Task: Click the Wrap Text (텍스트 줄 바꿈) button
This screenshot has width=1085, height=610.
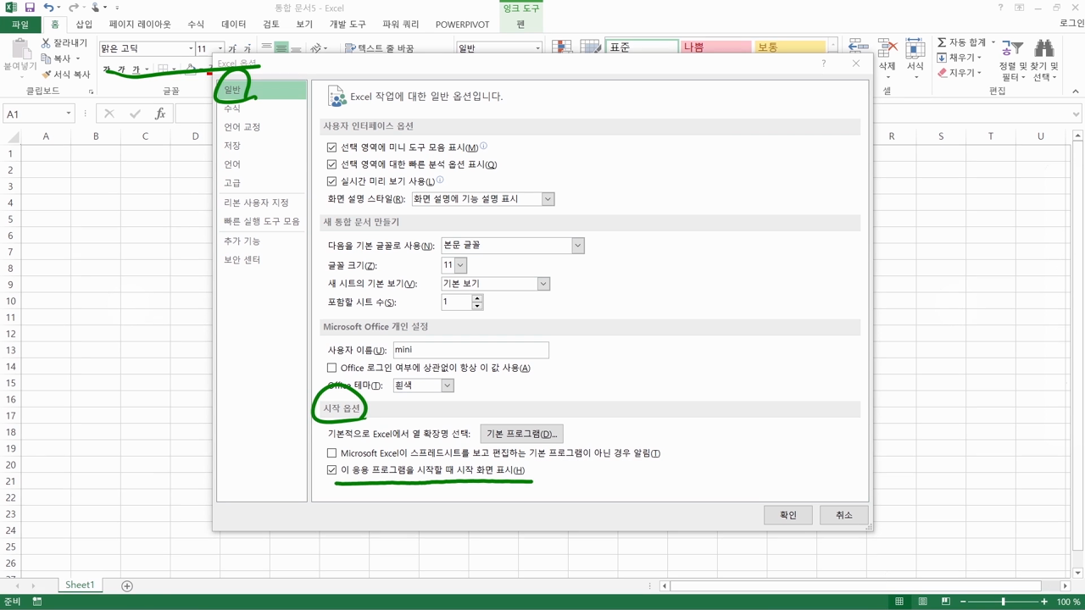Action: click(380, 48)
